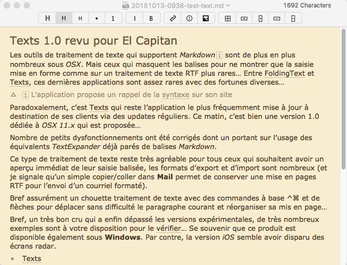Toggle bold formatting
Image resolution: width=347 pixels, height=265 pixels.
pyautogui.click(x=151, y=18)
